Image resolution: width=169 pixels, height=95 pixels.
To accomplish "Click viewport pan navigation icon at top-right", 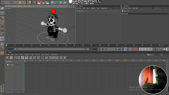I will tap(69, 6).
